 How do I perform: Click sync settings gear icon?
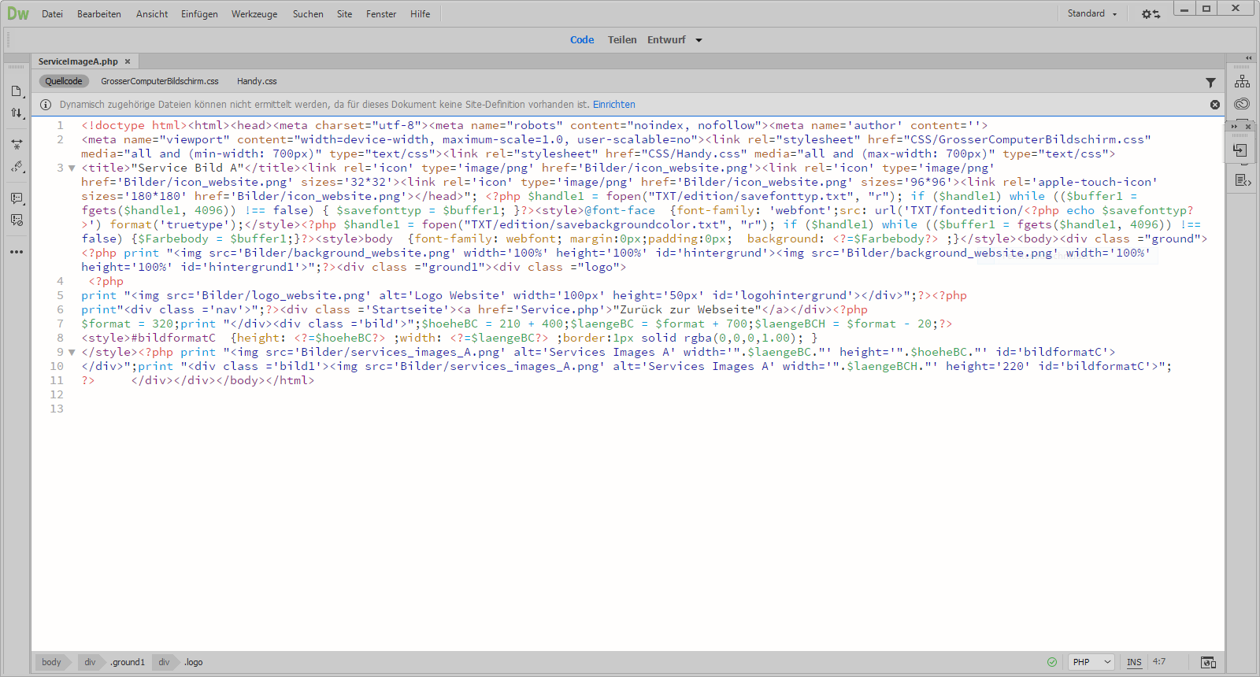click(x=1151, y=14)
